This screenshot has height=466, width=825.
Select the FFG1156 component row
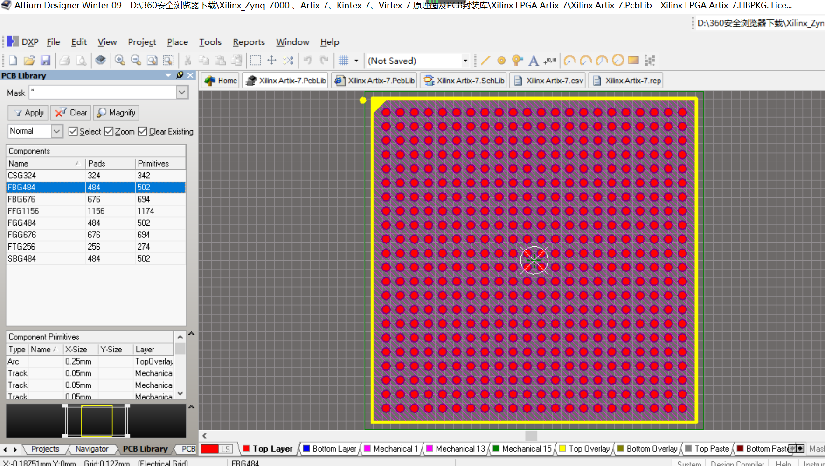click(x=96, y=211)
